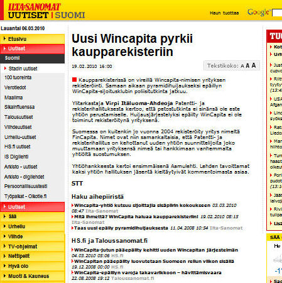Open WinCapita-jutun pääepäilty kehitti article
Screen dimensions: 282x283
click(156, 250)
